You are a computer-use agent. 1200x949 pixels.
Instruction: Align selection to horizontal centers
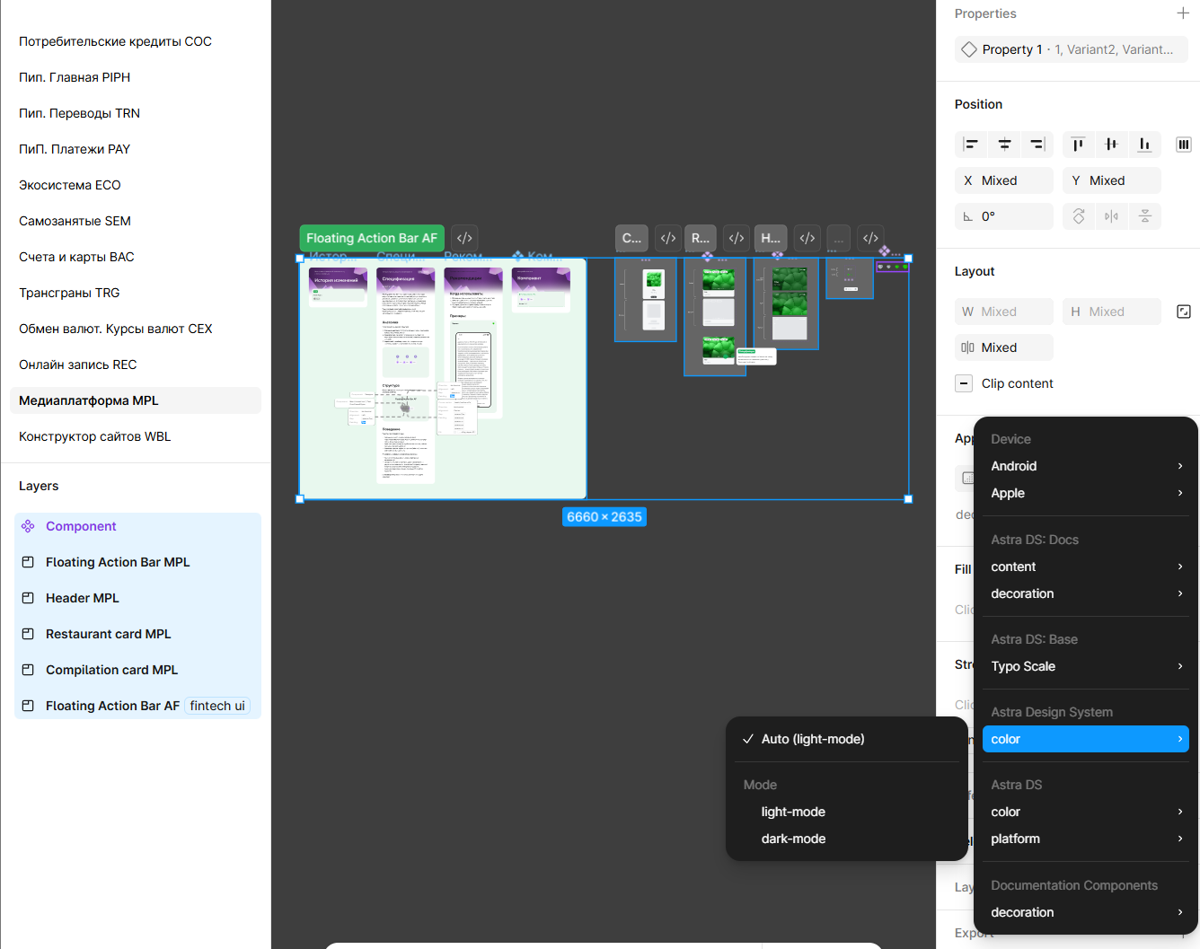(x=1004, y=145)
